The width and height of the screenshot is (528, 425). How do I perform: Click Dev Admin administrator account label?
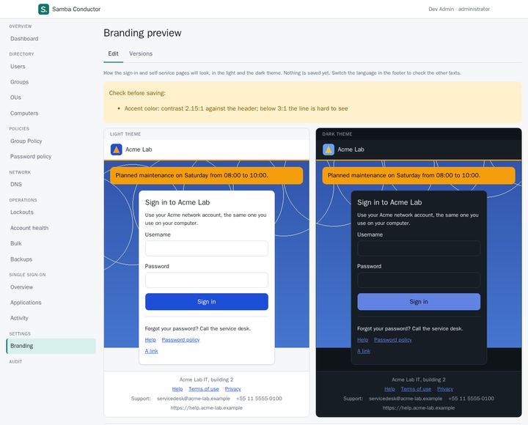[x=459, y=9]
